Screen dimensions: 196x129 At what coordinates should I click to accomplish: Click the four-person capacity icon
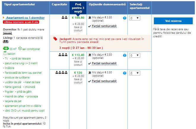tap(62, 72)
